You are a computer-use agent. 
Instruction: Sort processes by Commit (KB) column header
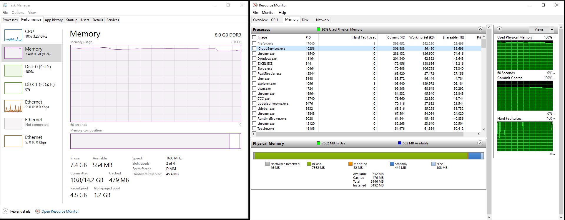coord(396,37)
